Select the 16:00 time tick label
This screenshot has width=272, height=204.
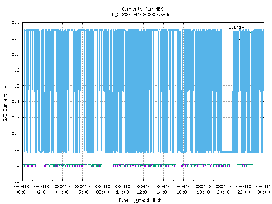183,192
